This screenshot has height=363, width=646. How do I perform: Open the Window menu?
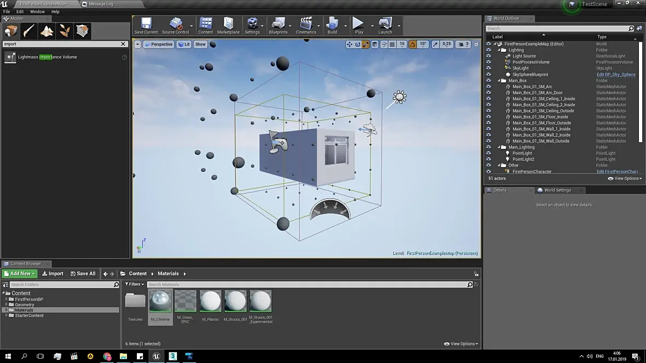37,11
